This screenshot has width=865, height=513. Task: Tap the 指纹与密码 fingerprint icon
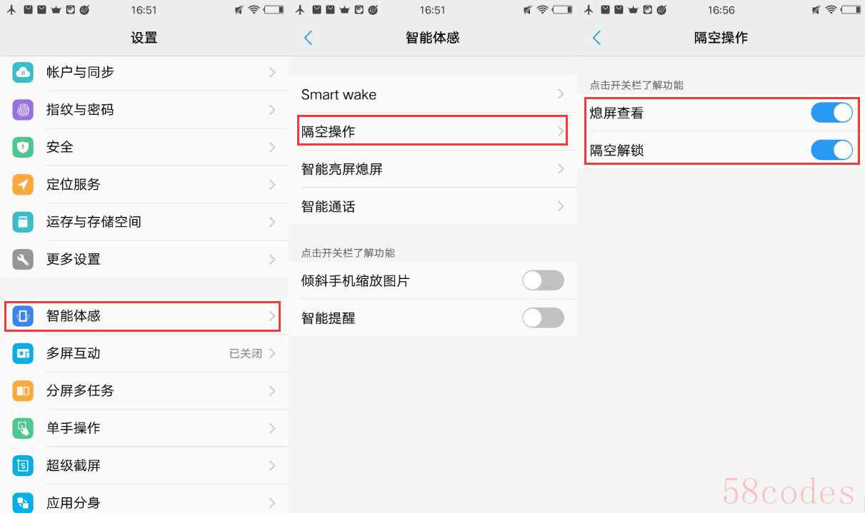23,110
